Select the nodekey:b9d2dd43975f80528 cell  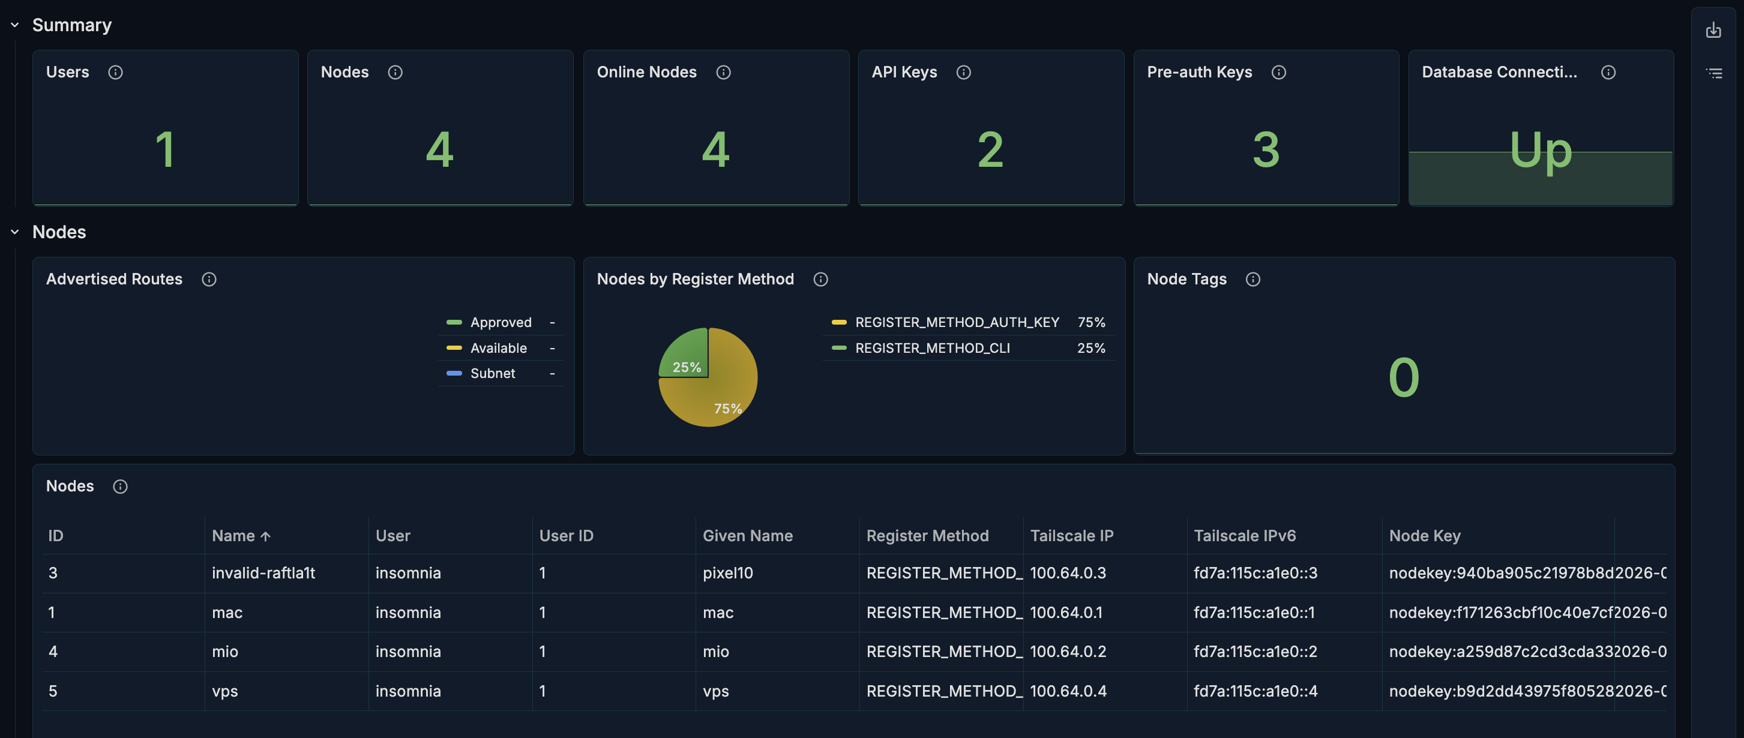coord(1498,691)
